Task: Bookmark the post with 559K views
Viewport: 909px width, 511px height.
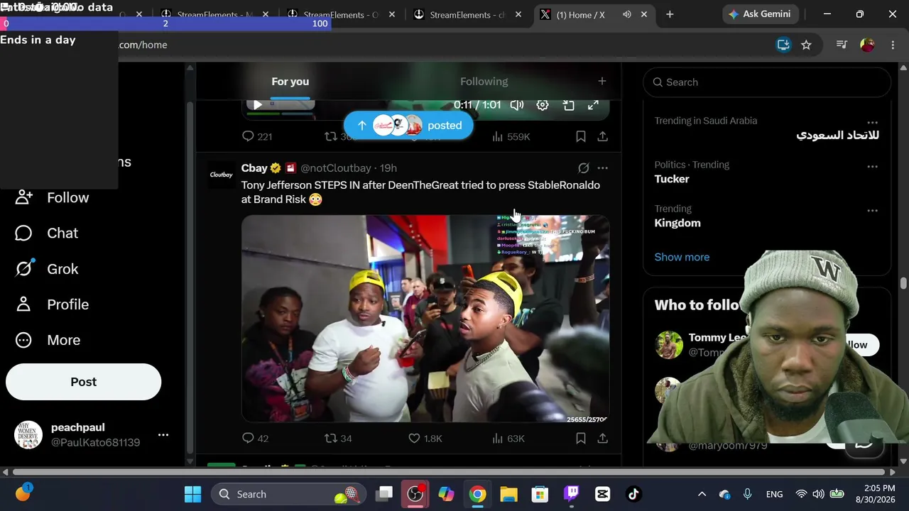Action: (581, 136)
